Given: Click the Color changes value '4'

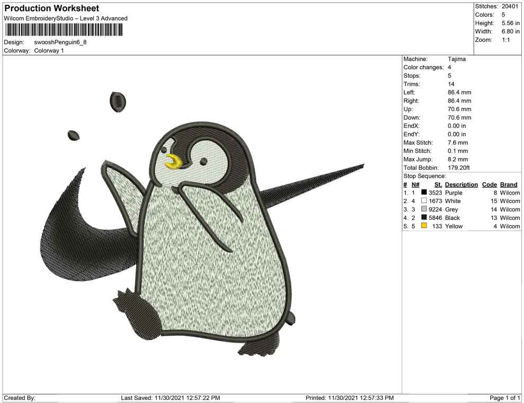Looking at the screenshot, I should 449,67.
